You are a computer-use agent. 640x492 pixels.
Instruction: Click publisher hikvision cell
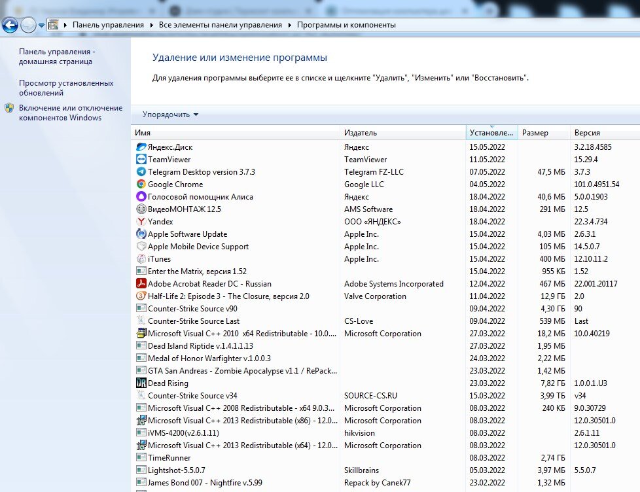[x=359, y=433]
